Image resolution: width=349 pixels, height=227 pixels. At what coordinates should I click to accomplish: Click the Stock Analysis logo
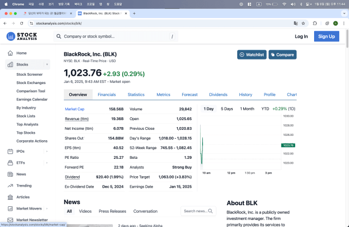22,37
